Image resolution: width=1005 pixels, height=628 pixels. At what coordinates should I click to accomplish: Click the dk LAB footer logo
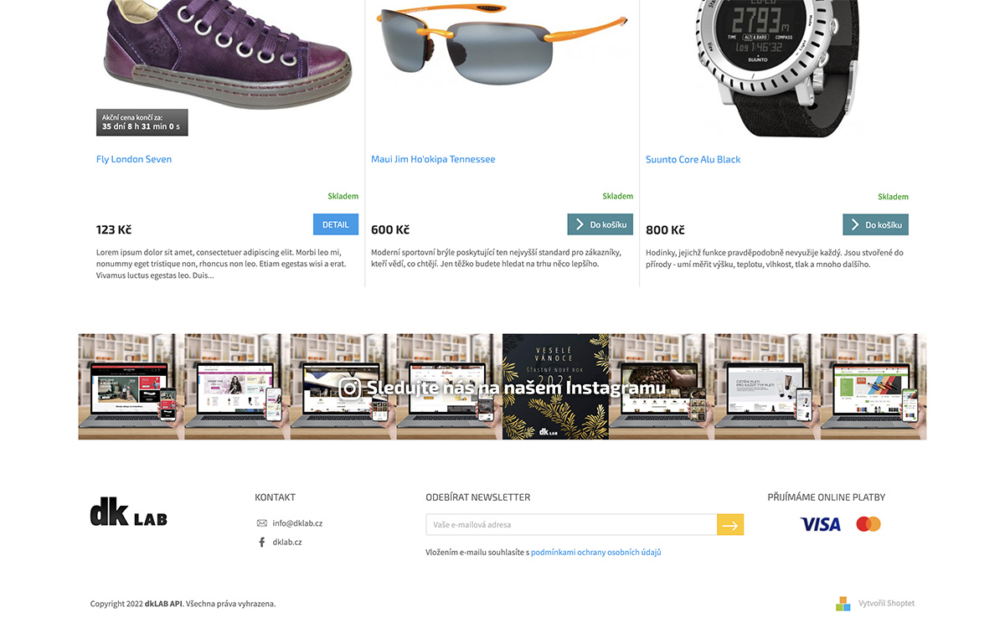[129, 512]
